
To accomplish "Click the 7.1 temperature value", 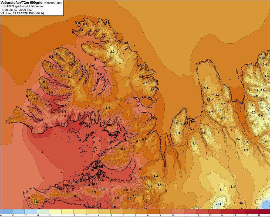I will (155, 119).
